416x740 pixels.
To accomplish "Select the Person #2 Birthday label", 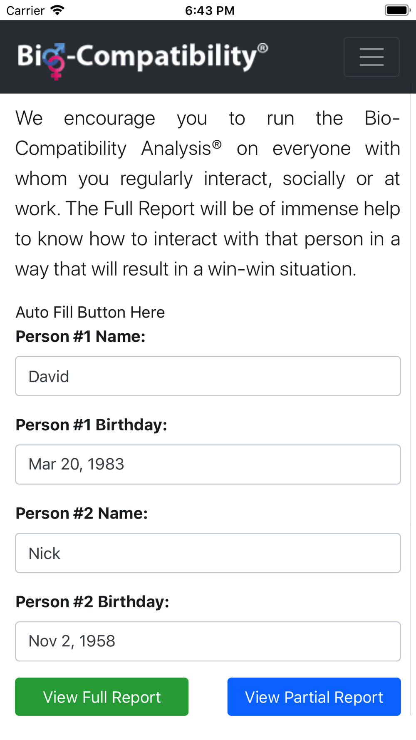I will click(92, 602).
